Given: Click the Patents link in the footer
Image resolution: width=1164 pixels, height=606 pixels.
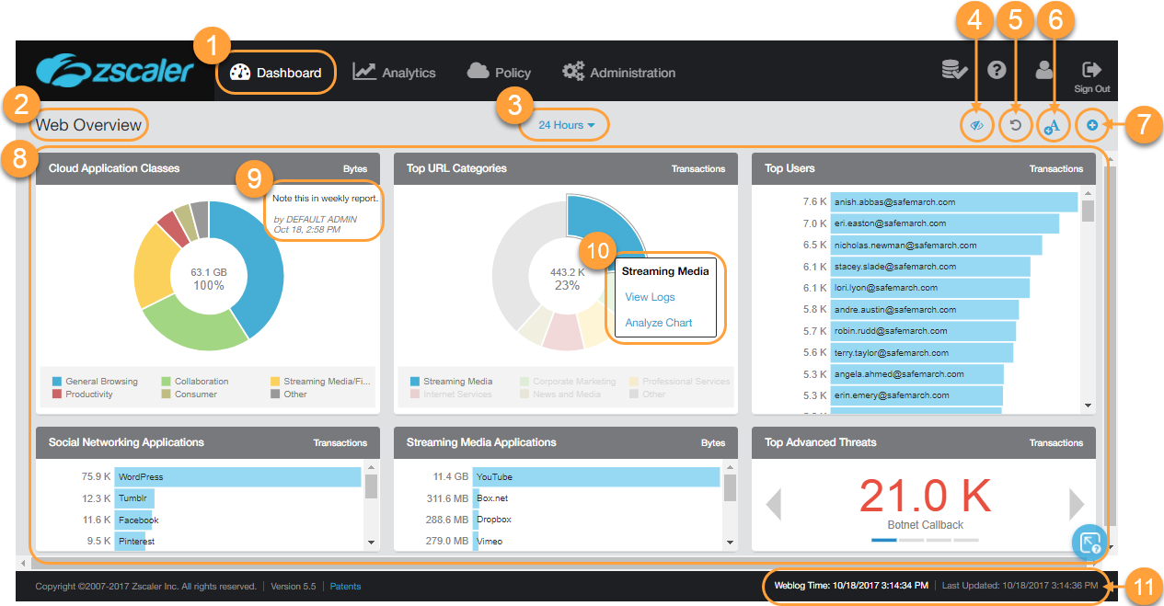Looking at the screenshot, I should 345,586.
